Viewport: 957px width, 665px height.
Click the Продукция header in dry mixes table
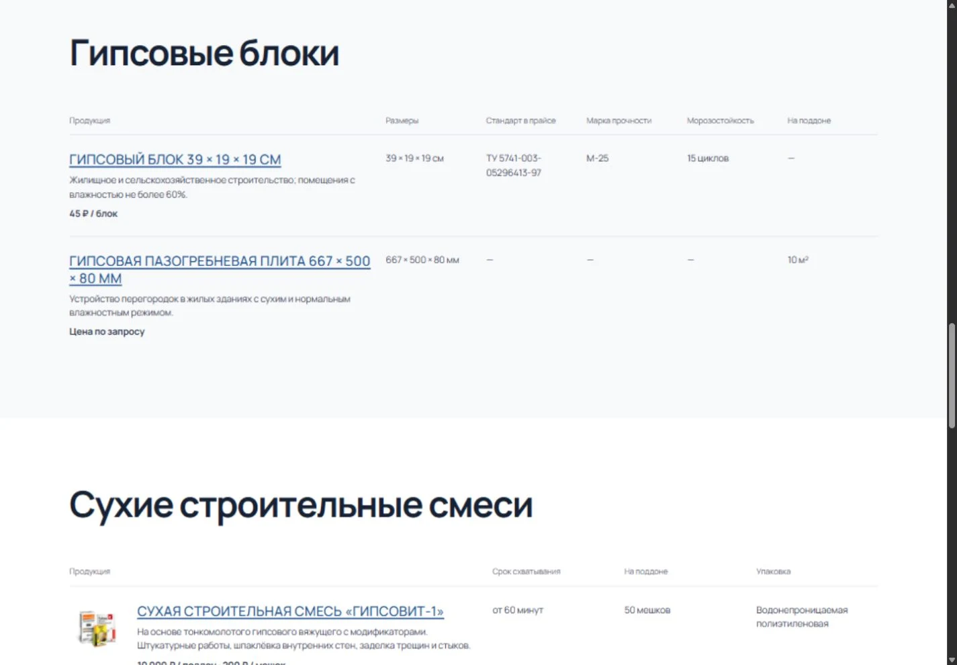point(89,572)
